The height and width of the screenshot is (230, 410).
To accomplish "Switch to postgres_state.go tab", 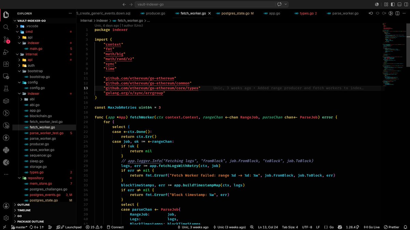I will (x=234, y=13).
